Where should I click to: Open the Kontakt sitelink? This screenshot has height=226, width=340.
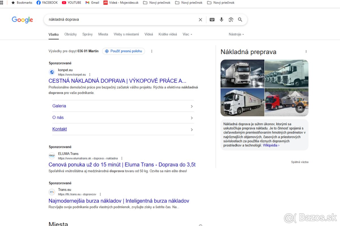[x=59, y=129]
